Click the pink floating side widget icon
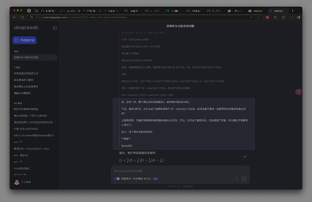Image resolution: width=312 pixels, height=202 pixels. click(x=298, y=92)
